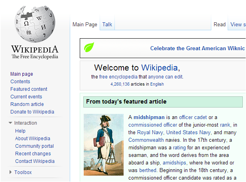Viewport: 246px width, 182px height.
Task: Open the midshipman painting thumbnail
Action: point(104,145)
